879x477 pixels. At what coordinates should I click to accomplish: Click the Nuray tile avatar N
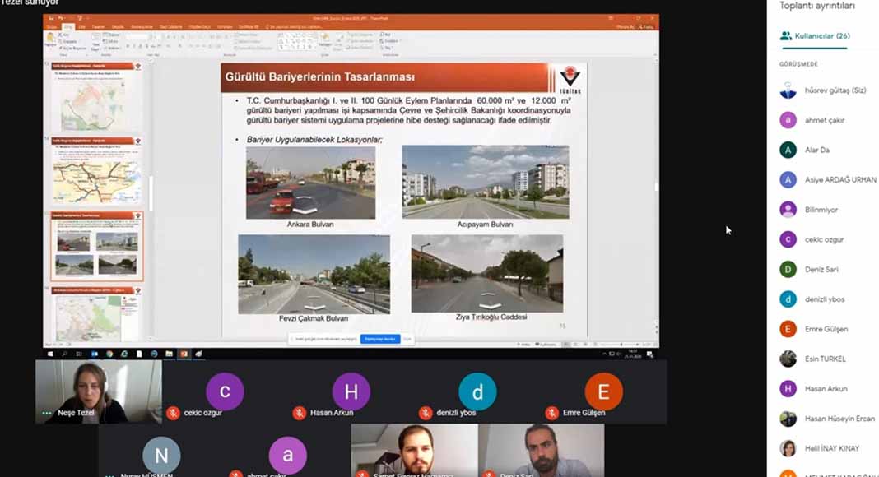coord(161,455)
